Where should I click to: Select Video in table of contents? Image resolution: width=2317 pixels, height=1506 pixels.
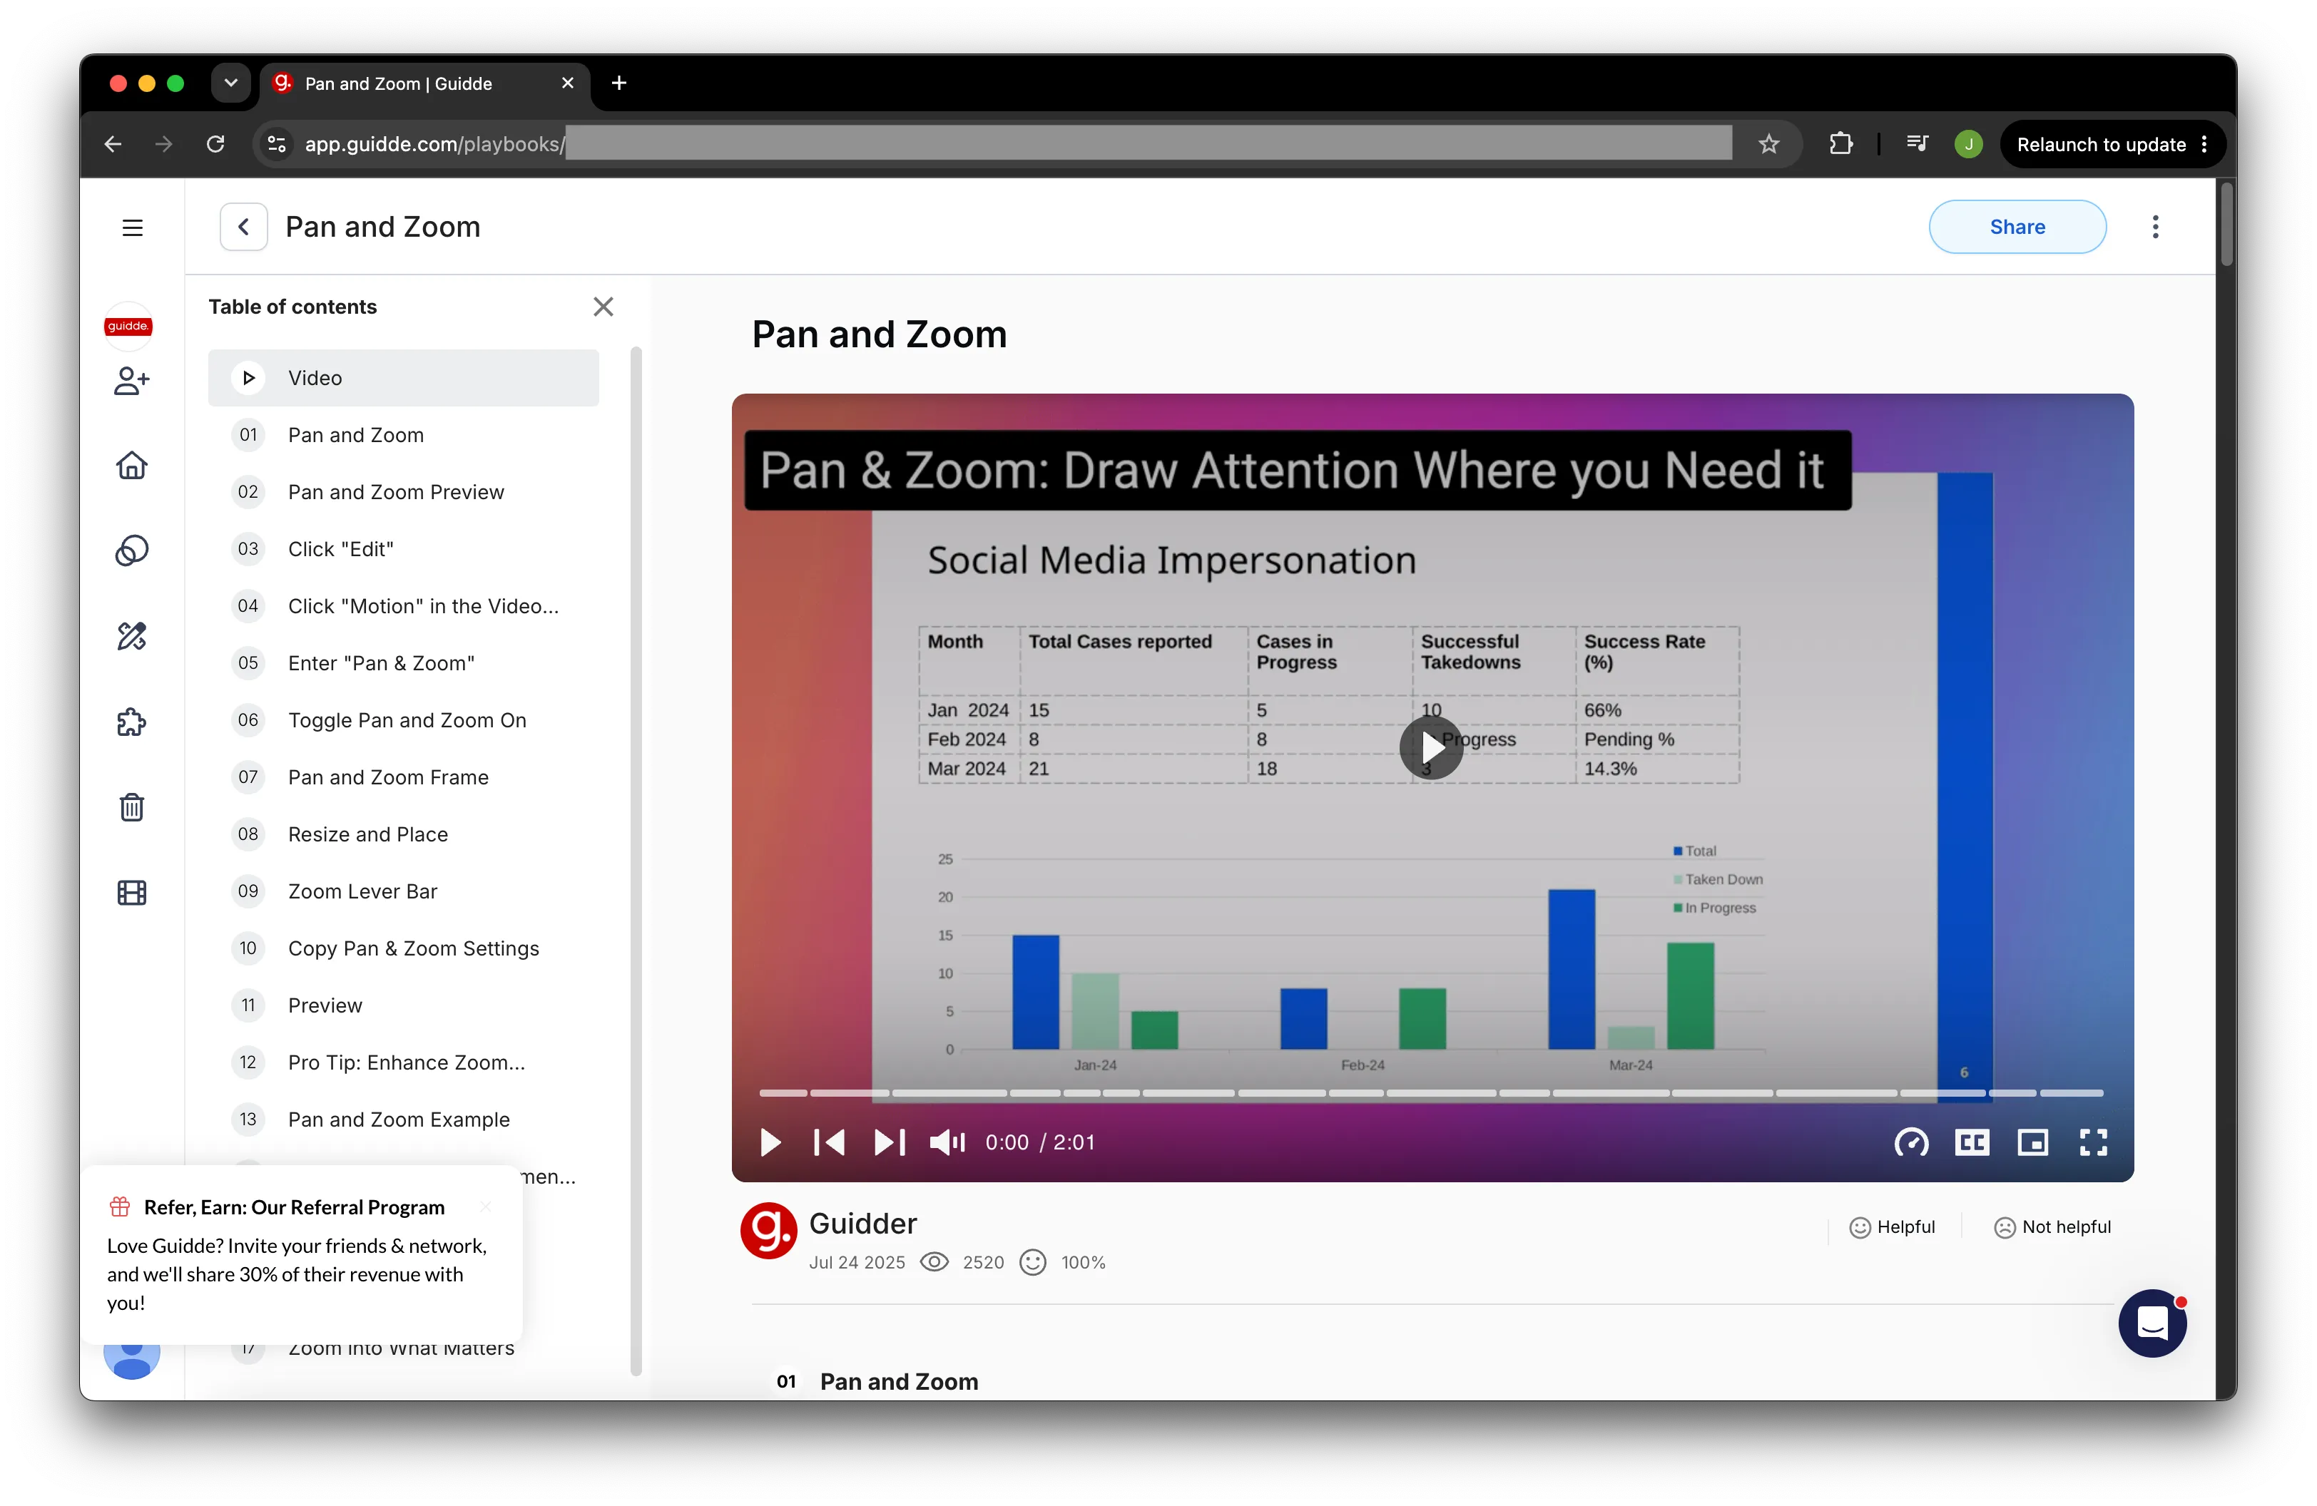403,377
